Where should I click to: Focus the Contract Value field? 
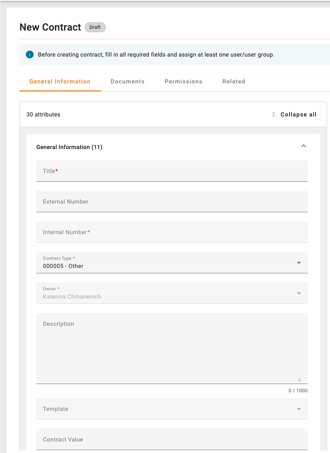(172, 439)
